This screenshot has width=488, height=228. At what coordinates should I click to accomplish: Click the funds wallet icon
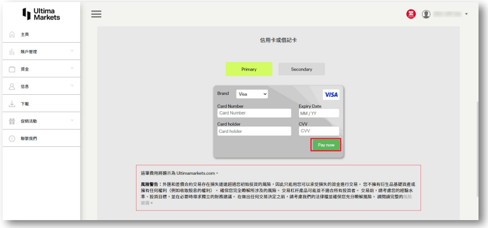[12, 70]
